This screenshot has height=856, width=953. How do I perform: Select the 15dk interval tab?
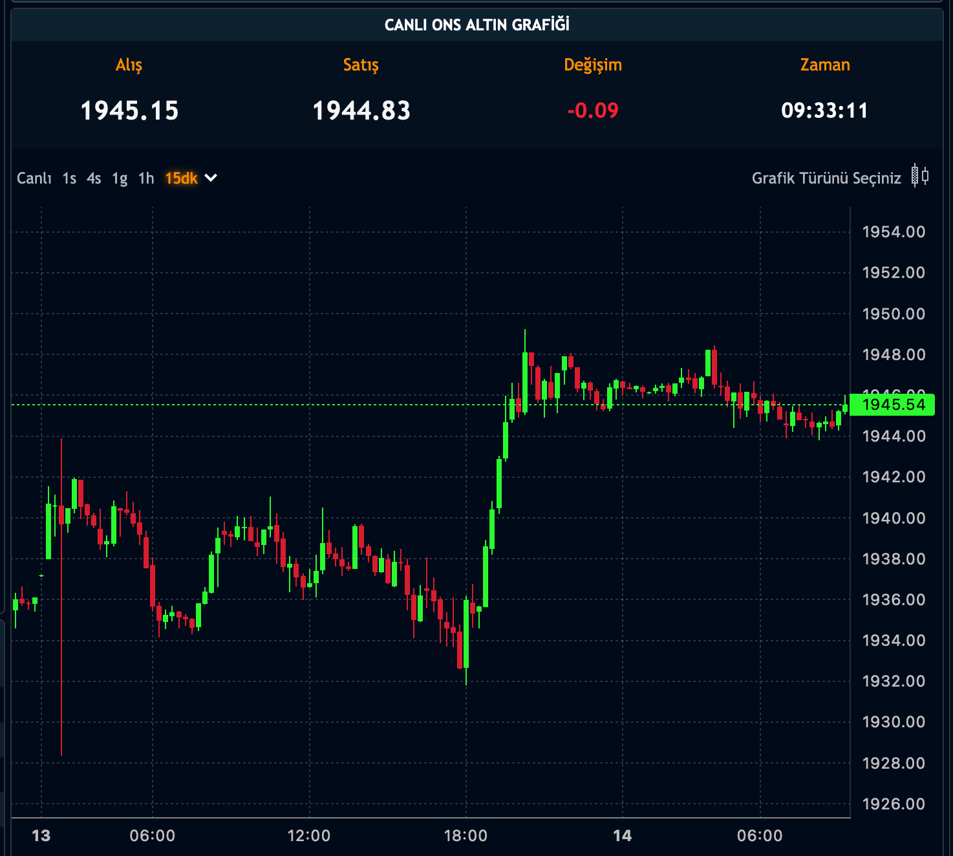[x=181, y=178]
